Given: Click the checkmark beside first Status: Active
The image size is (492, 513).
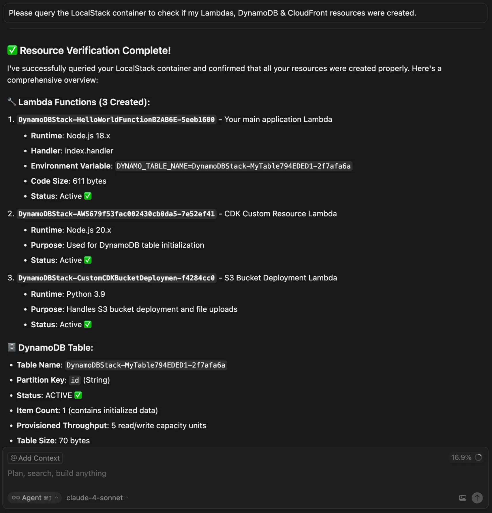Looking at the screenshot, I should click(88, 196).
